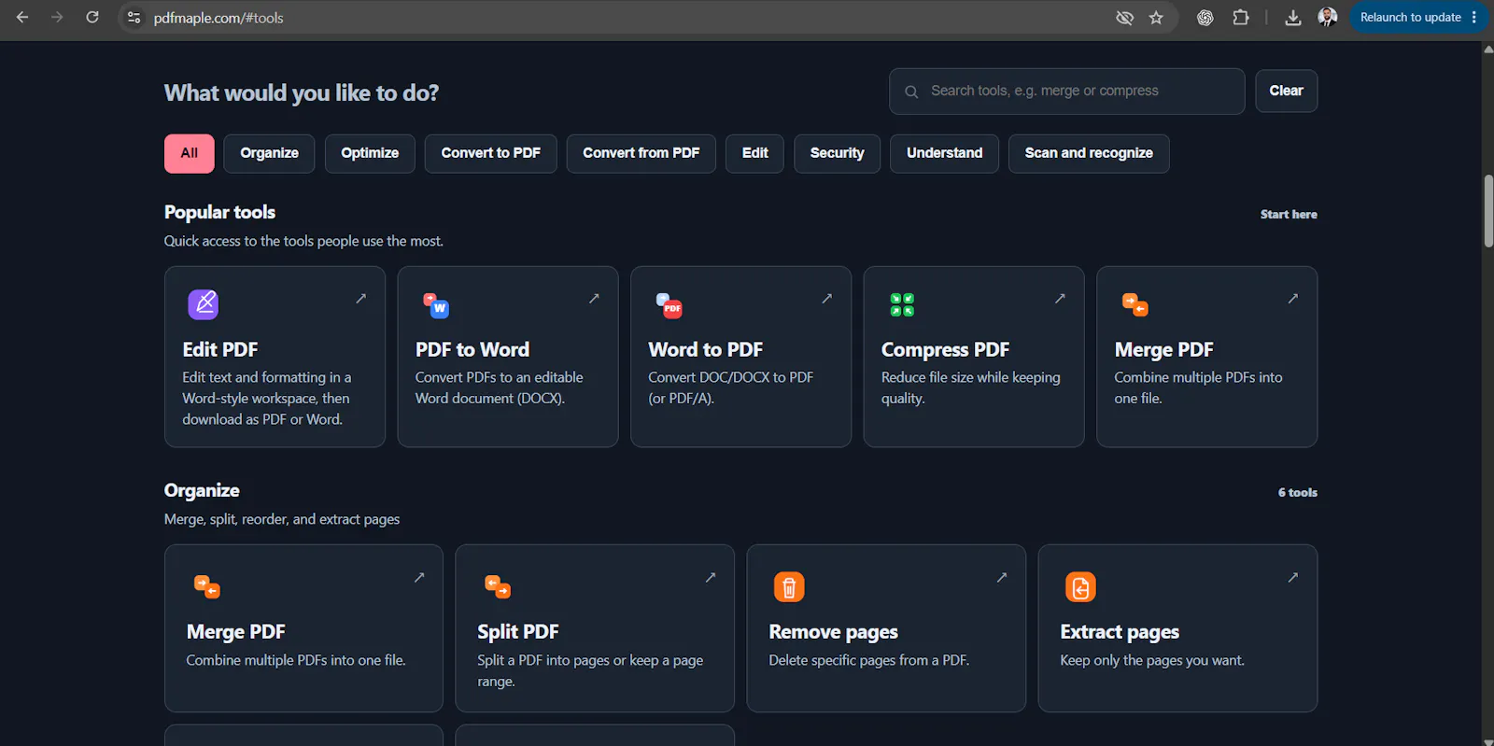Reload the page
The height and width of the screenshot is (746, 1494).
coord(92,17)
